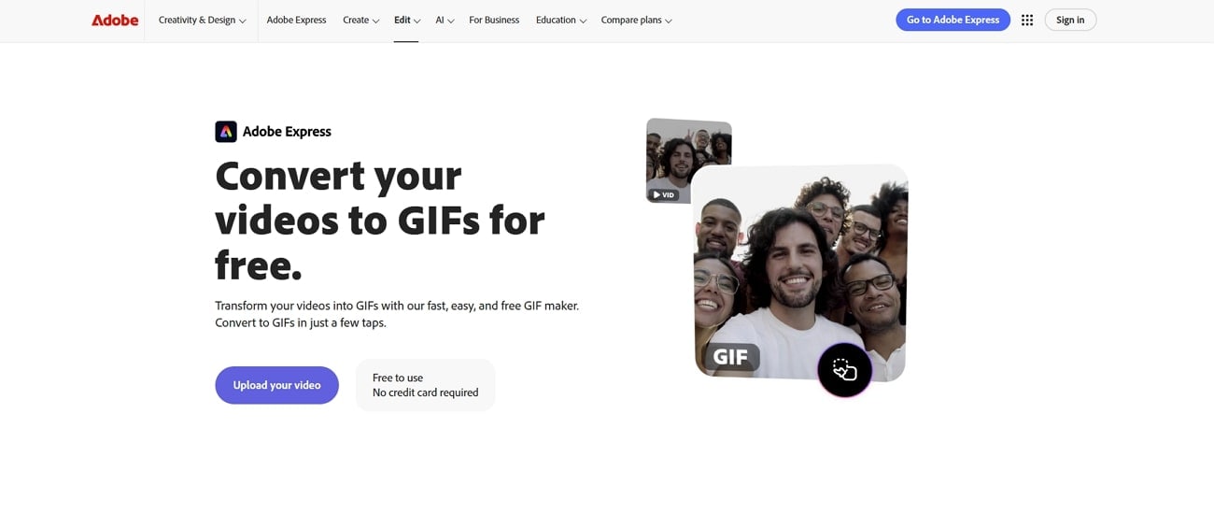Viewport: 1214px width, 528px height.
Task: Click the 'Adobe Express' heading label text
Action: [x=287, y=132]
